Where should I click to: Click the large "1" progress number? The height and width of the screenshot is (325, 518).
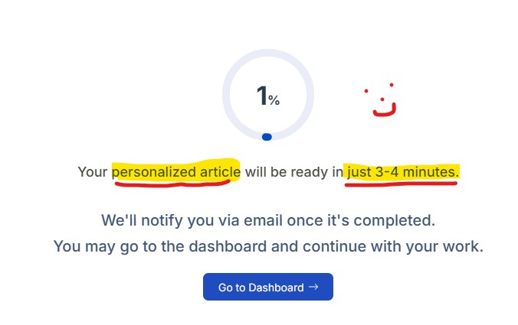tap(262, 96)
